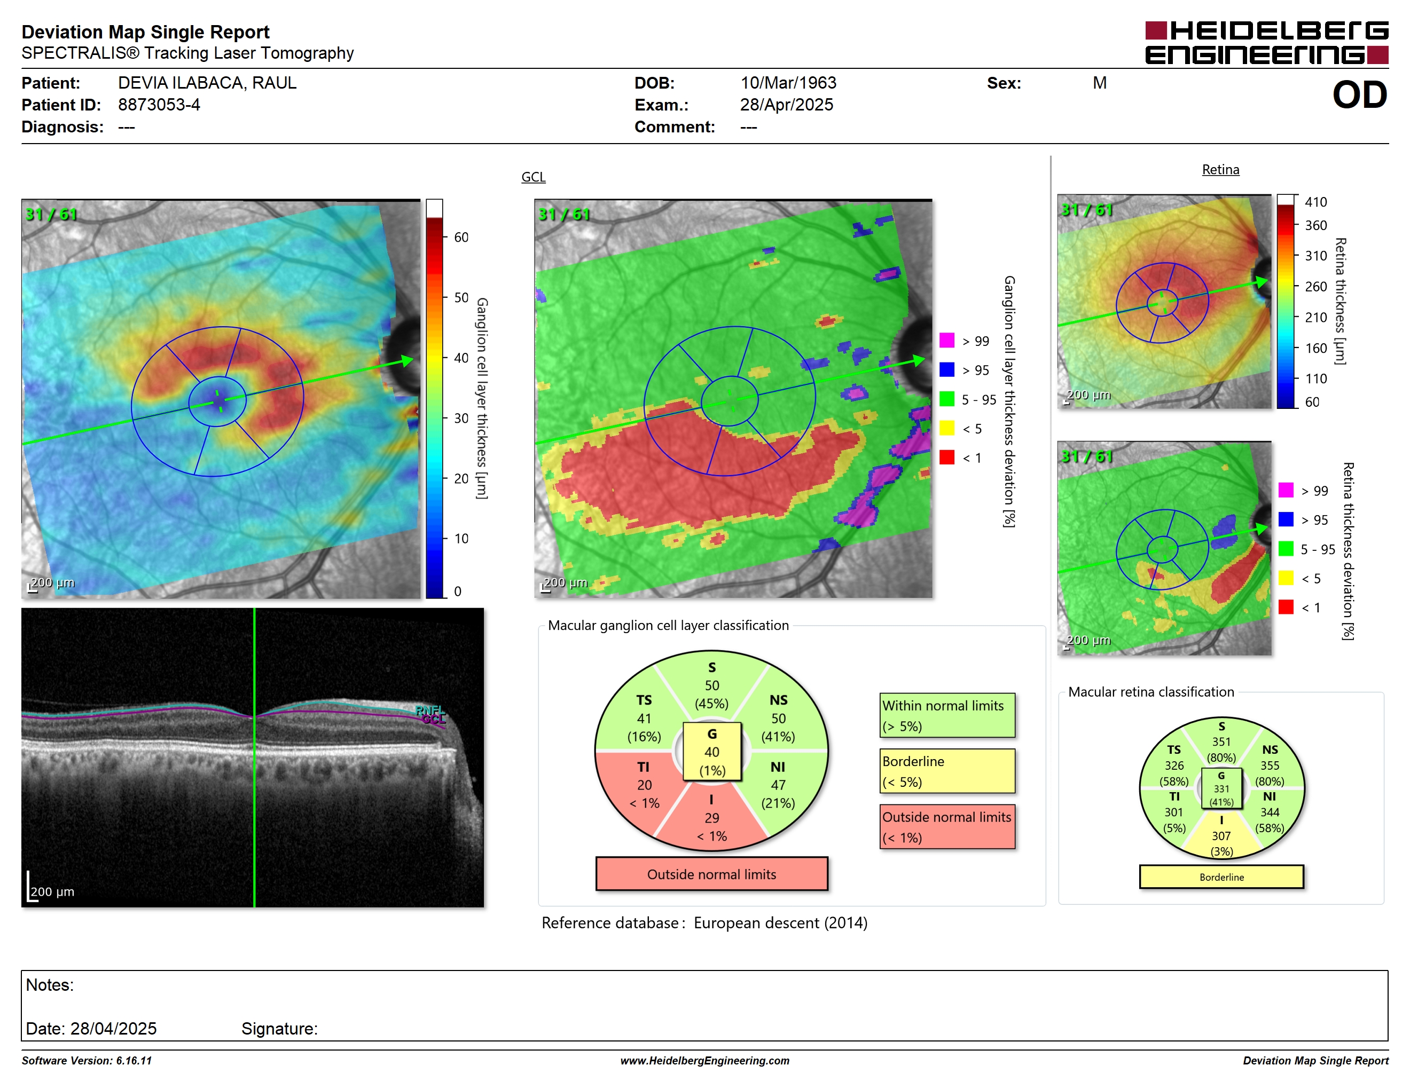Open the ganglion cell layer deviation map
Viewport: 1410px width, 1089px height.
[733, 398]
